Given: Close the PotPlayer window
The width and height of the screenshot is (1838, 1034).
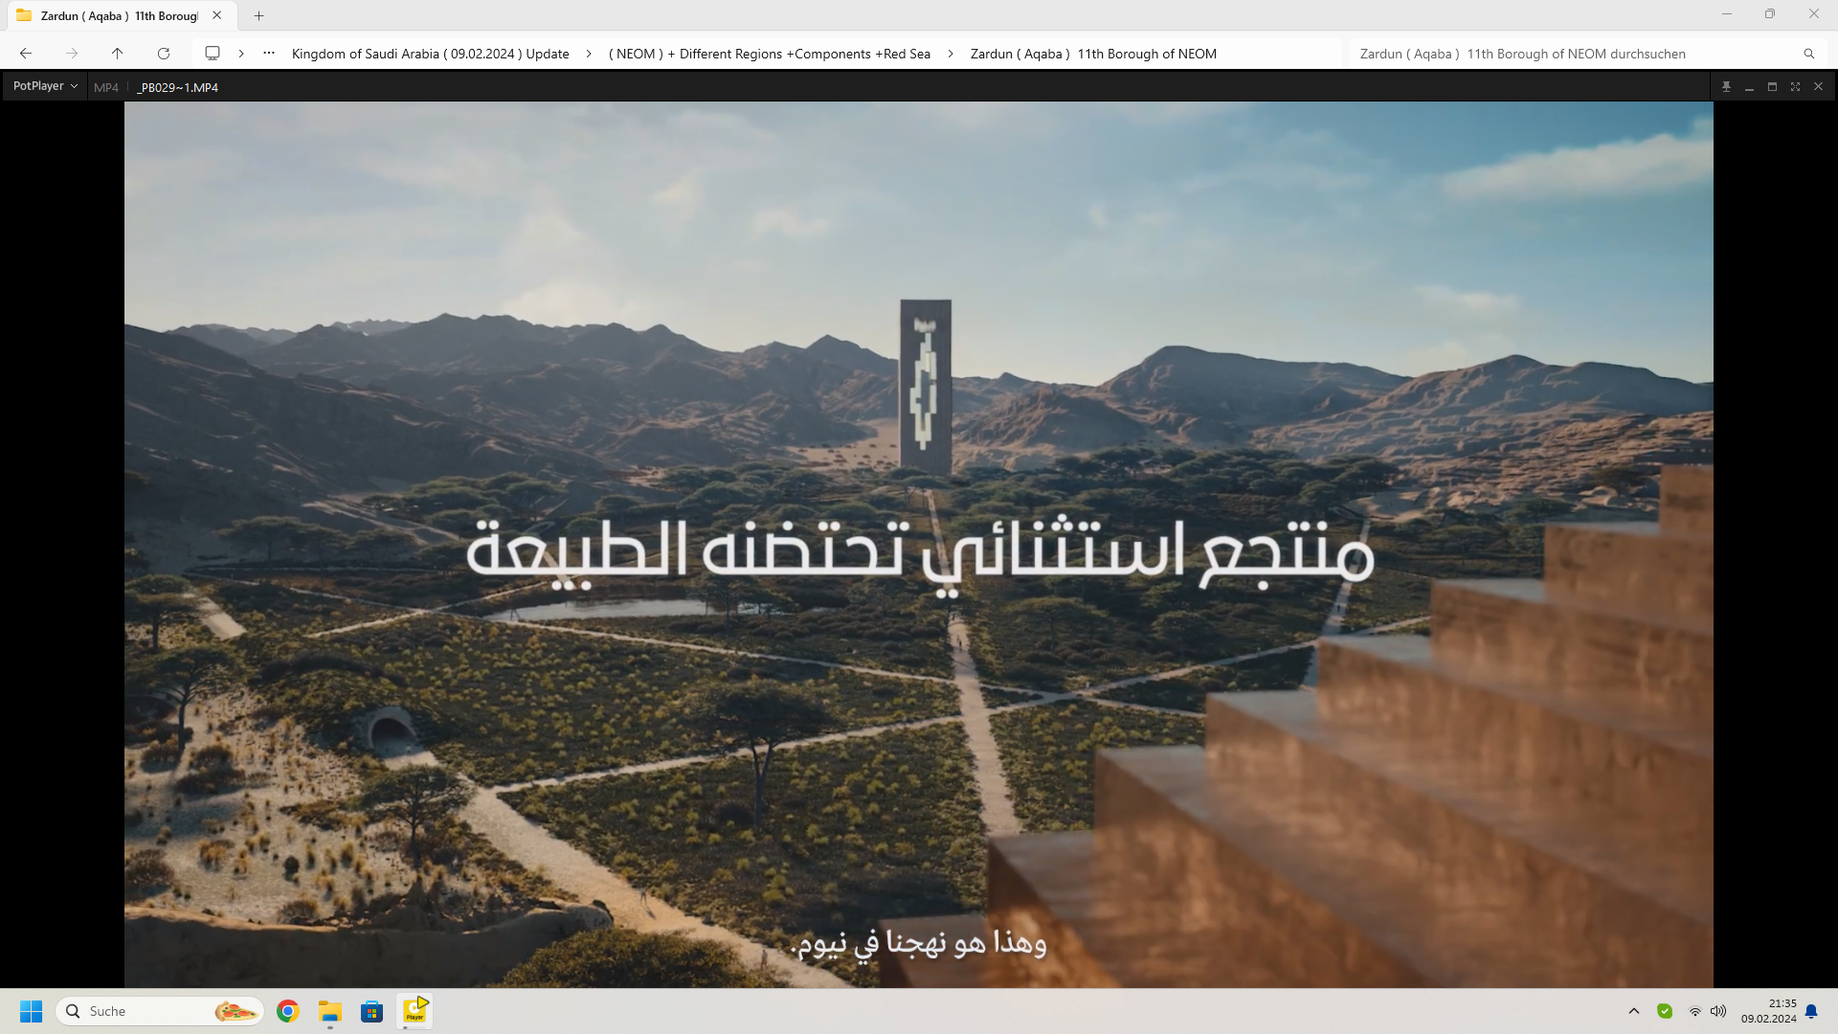Looking at the screenshot, I should [1818, 86].
